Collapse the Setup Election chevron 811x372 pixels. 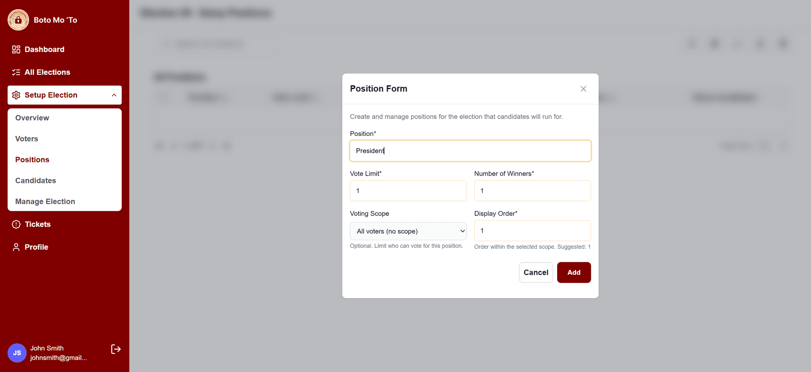114,95
